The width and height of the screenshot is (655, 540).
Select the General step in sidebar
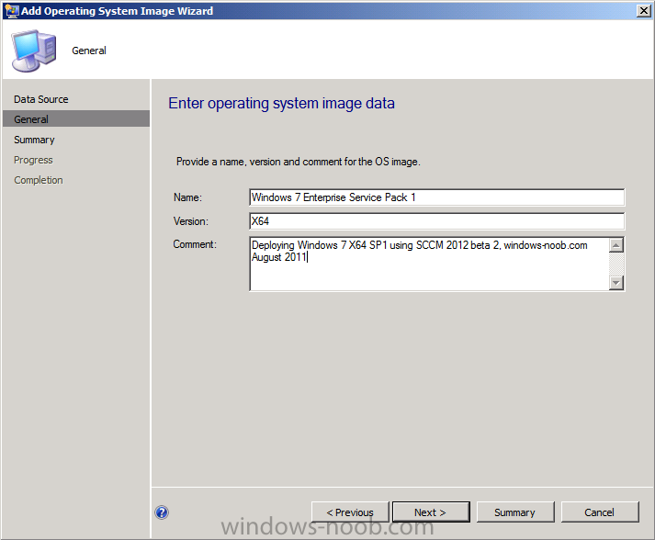coord(76,119)
